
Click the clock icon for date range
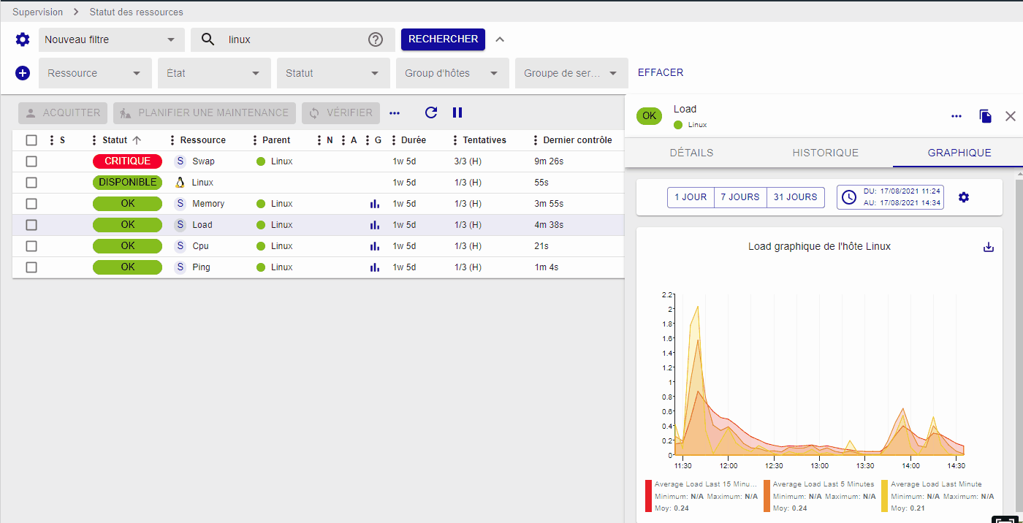click(849, 197)
